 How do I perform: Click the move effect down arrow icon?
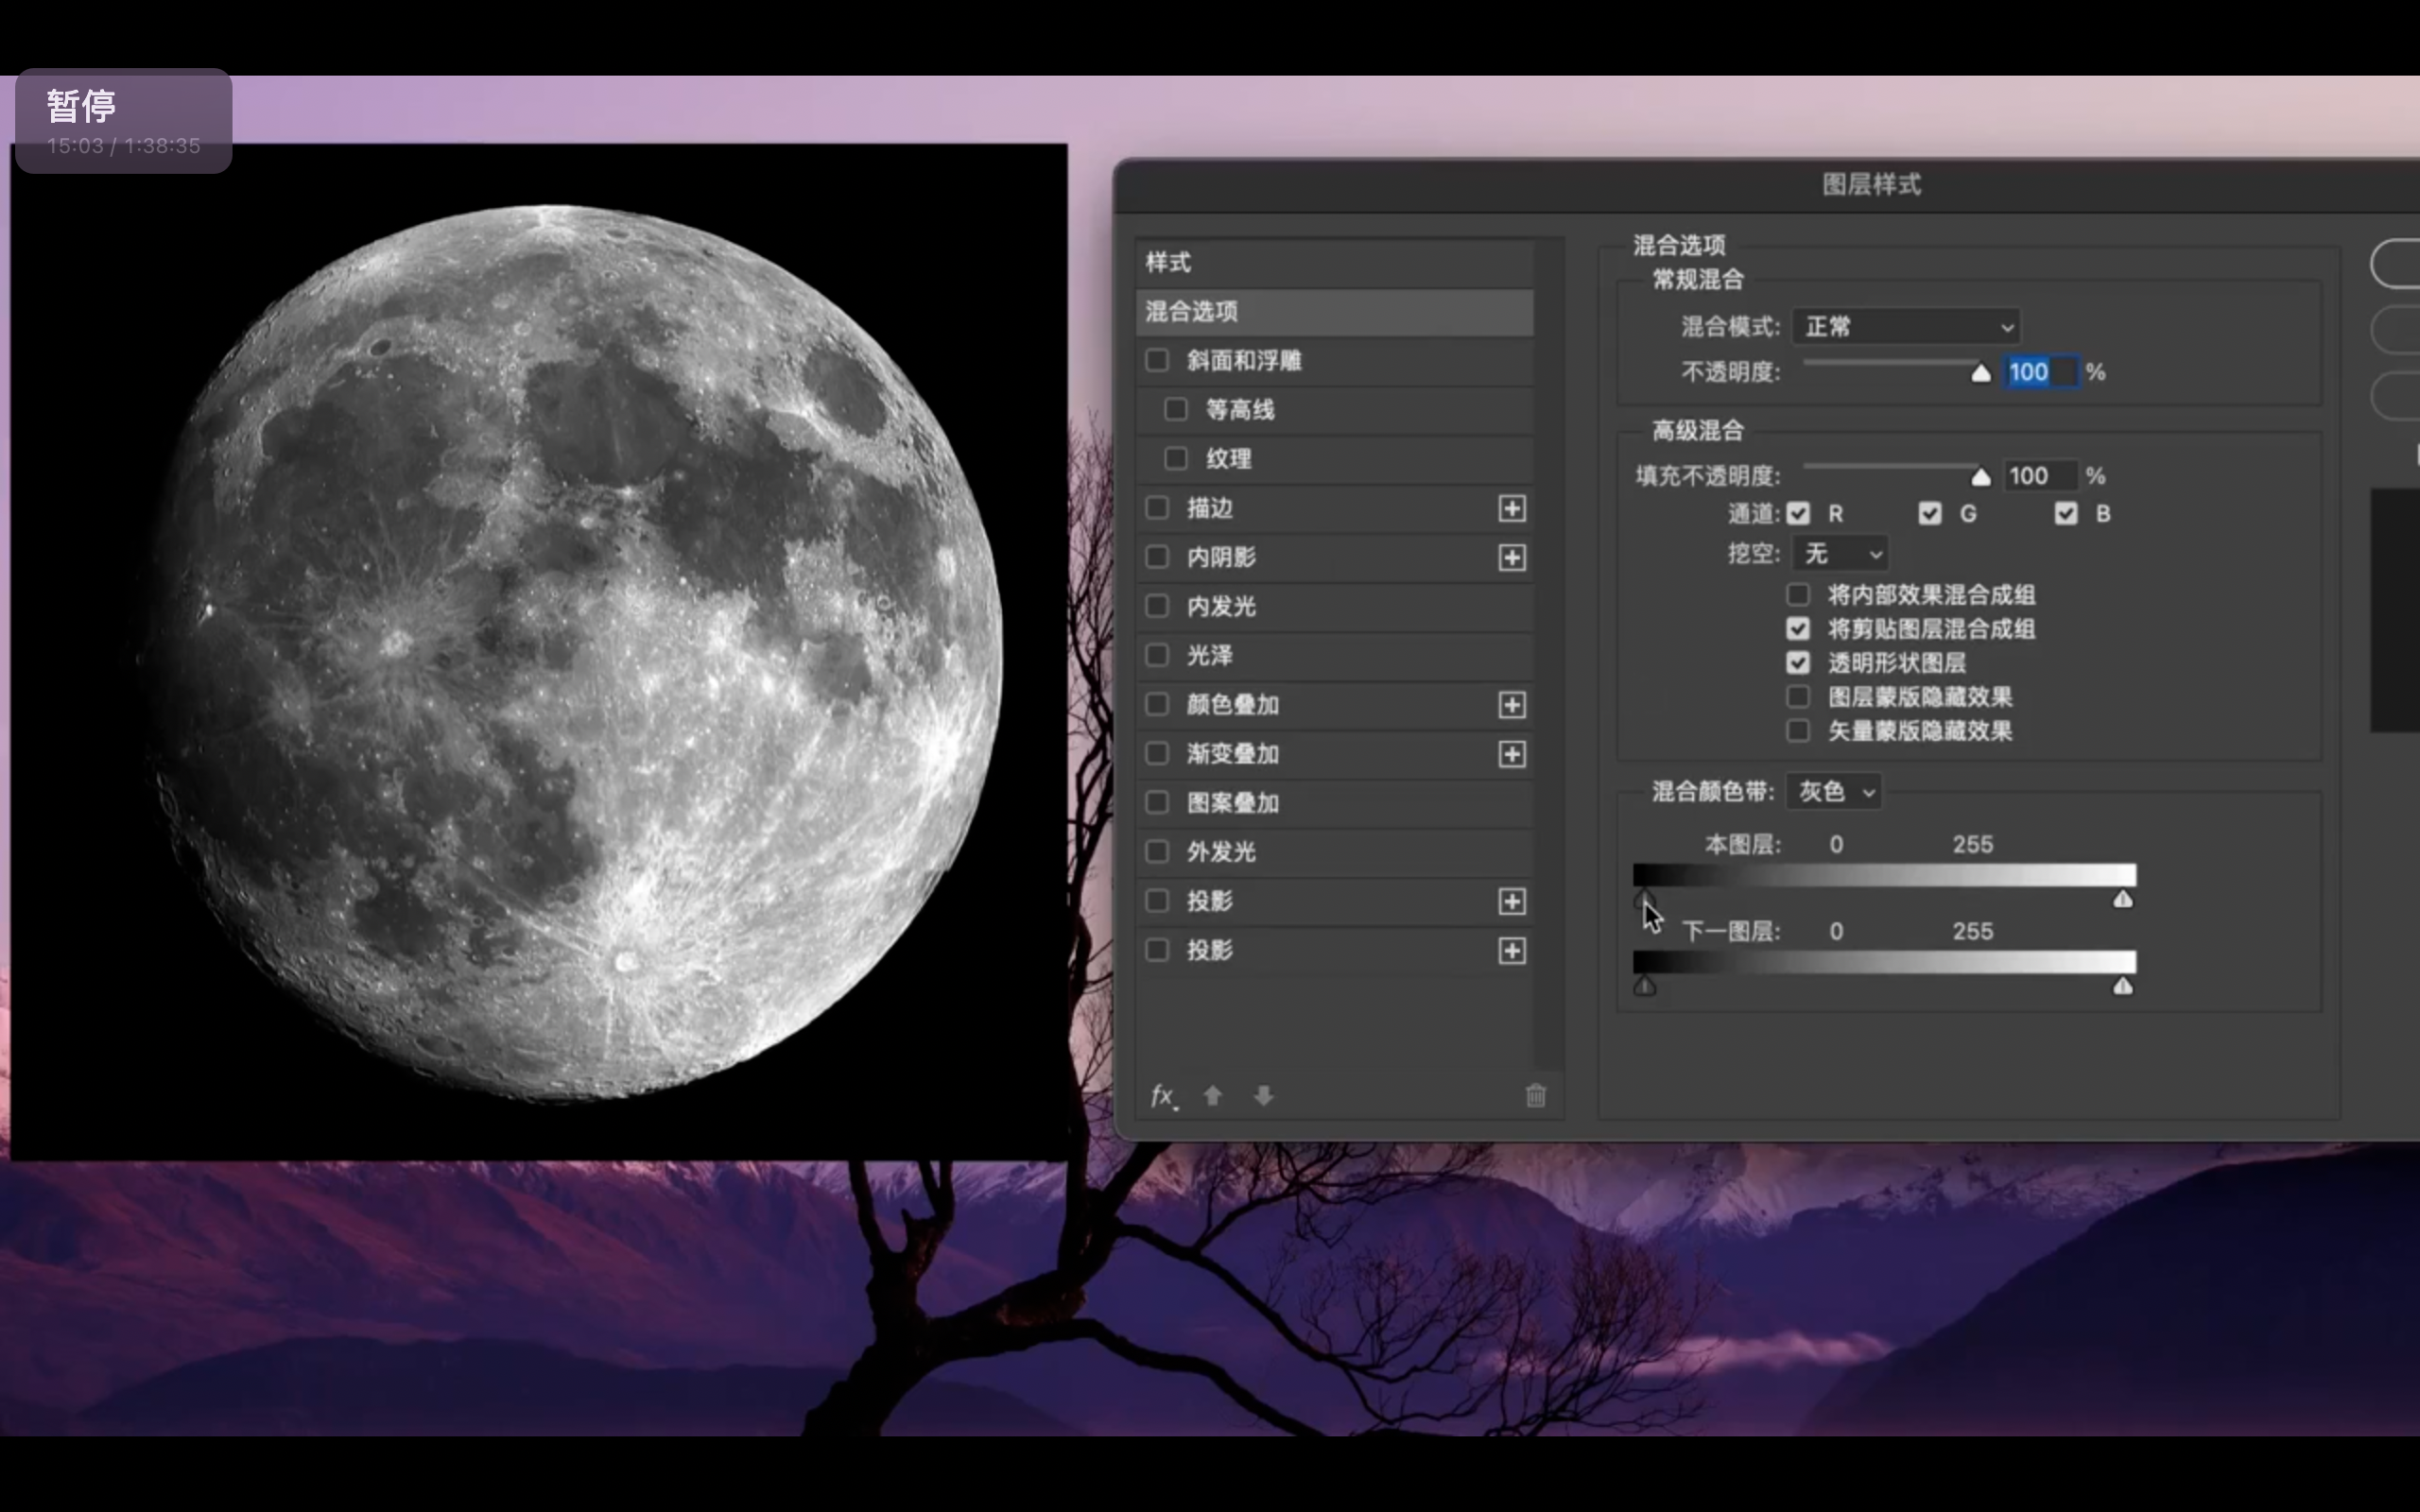point(1264,1096)
